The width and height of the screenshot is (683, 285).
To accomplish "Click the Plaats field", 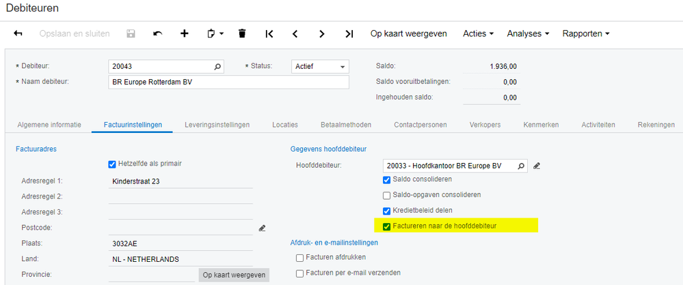I will 180,243.
